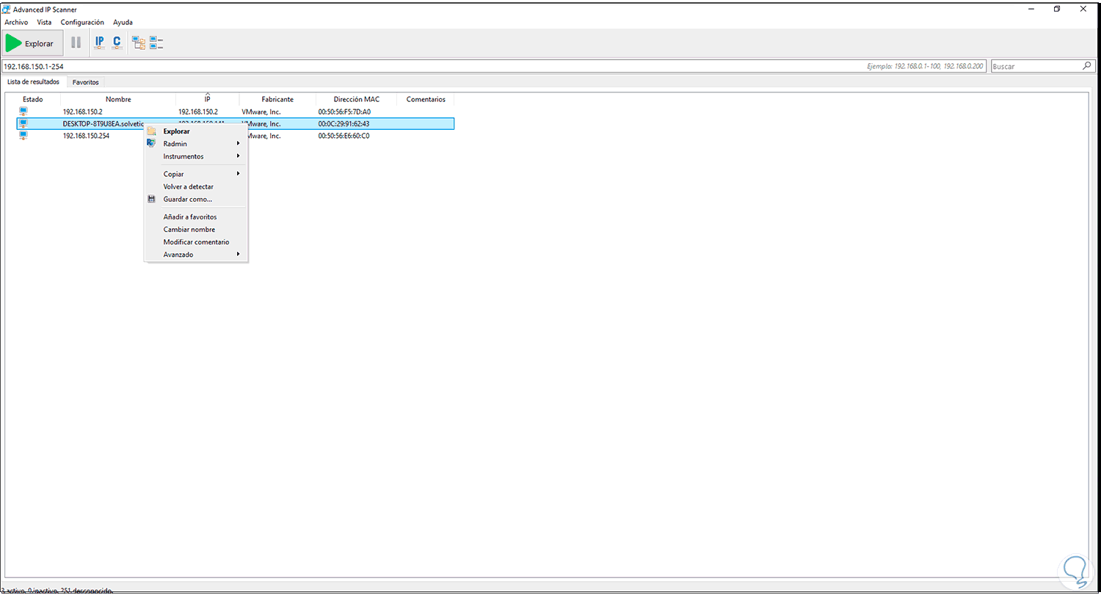
Task: Open the Vista menu
Action: click(44, 23)
